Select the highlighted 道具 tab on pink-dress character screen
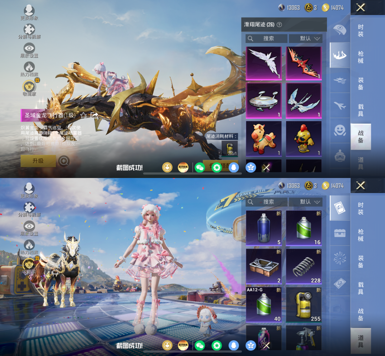The width and height of the screenshot is (385, 356). click(360, 341)
